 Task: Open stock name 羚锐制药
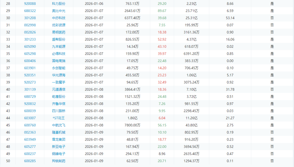tap(59, 161)
